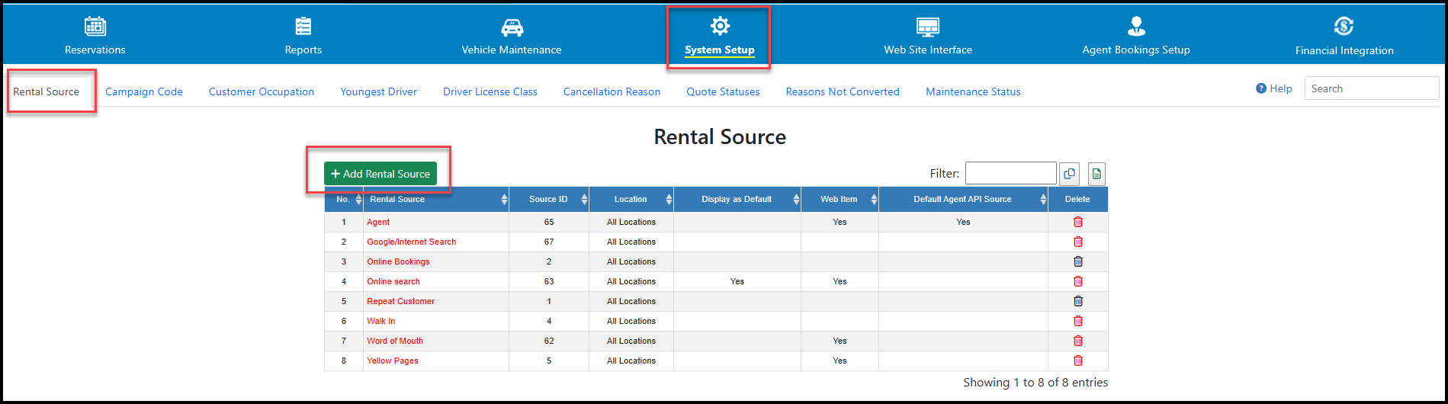The width and height of the screenshot is (1448, 404).
Task: Switch to the Campaign Code tab
Action: pos(144,91)
